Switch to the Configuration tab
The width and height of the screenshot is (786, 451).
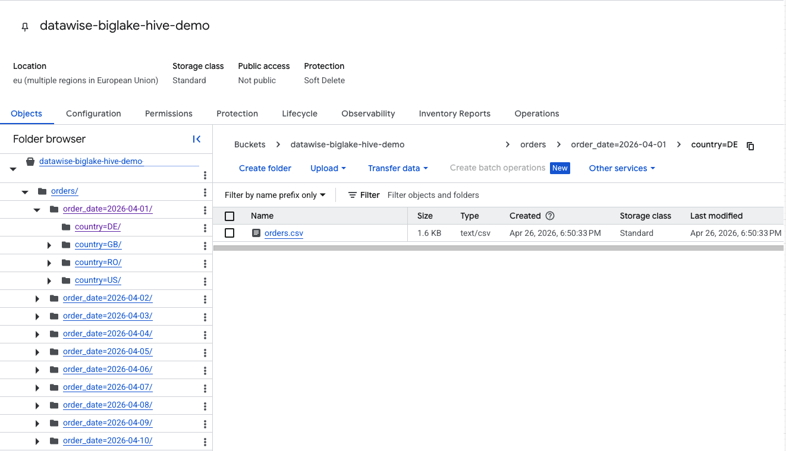[93, 113]
